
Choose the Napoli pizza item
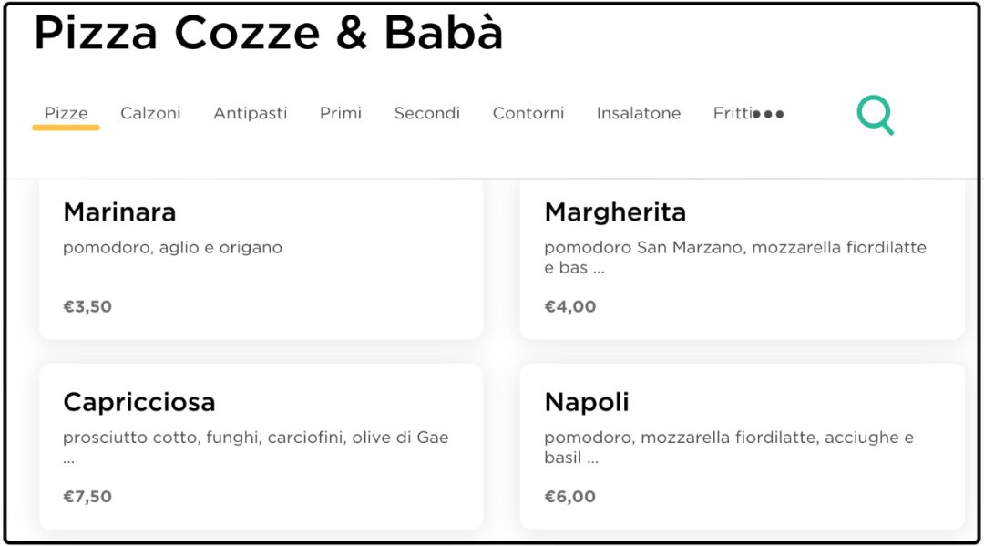click(743, 447)
